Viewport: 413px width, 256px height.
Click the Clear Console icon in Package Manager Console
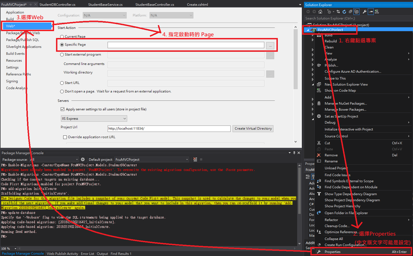point(195,159)
